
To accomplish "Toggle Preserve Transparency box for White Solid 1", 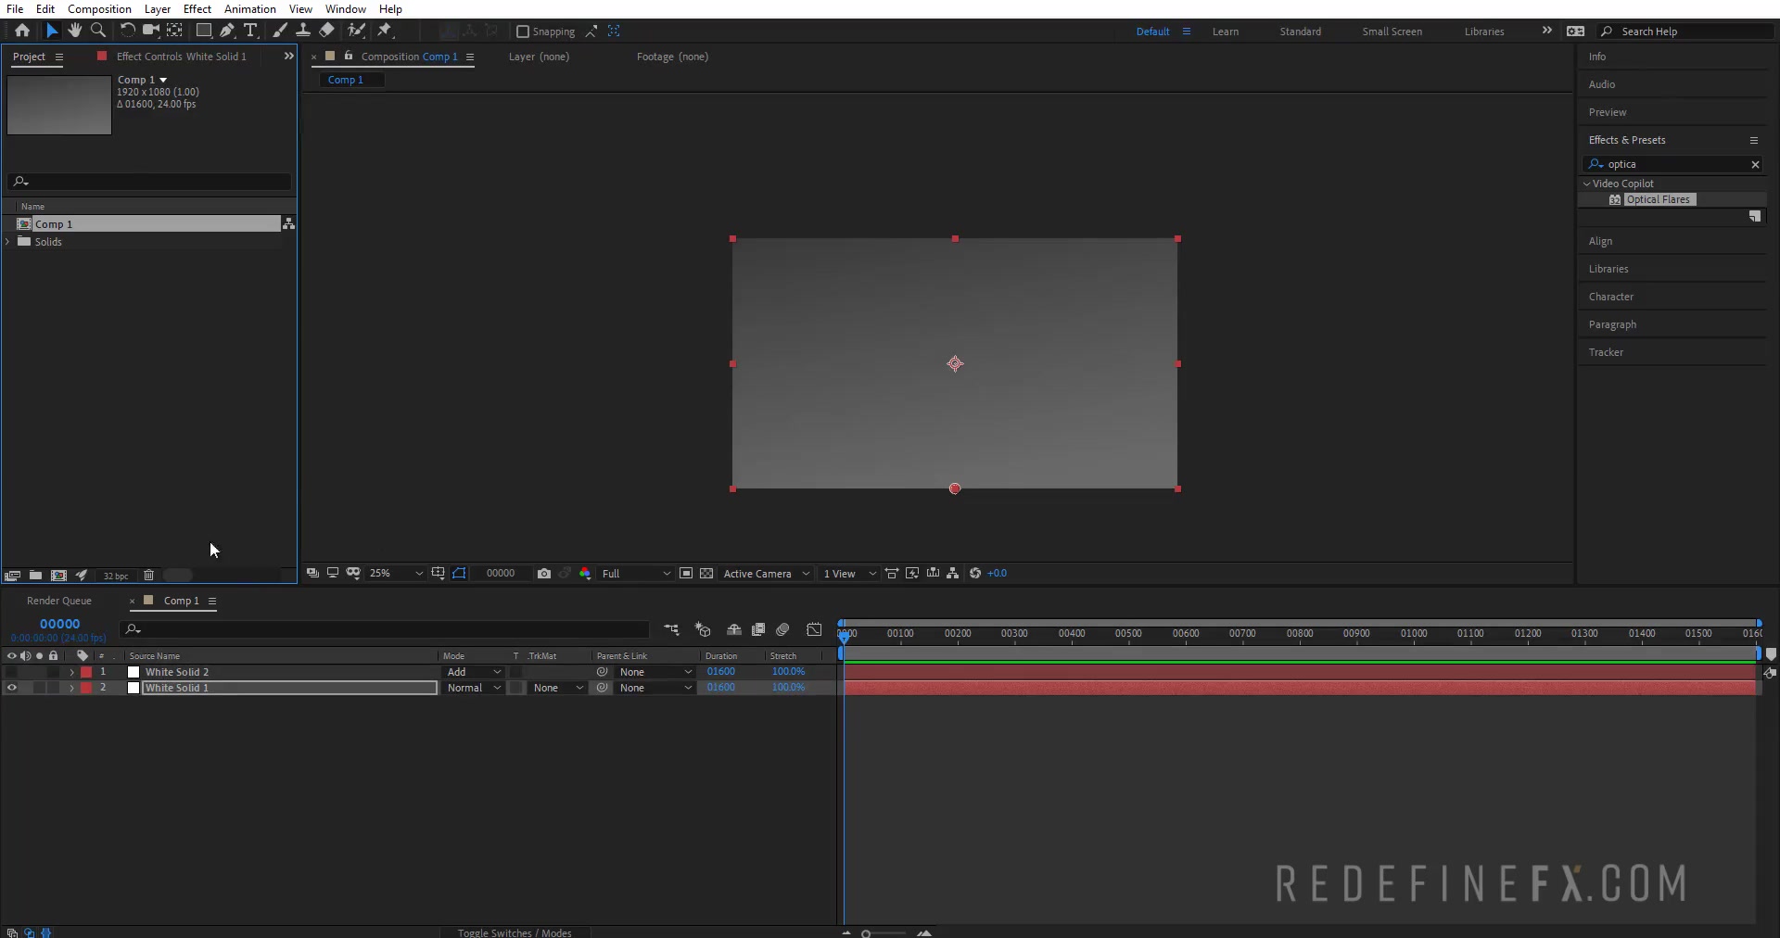I will [x=517, y=688].
